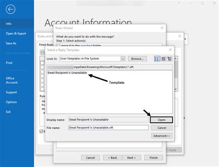Close the Select a Reply Template dialog
The width and height of the screenshot is (219, 167).
(x=170, y=50)
